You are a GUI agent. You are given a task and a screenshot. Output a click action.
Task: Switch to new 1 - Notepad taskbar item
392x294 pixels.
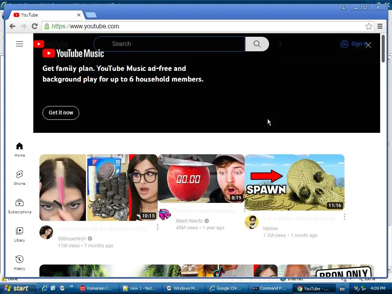(140, 288)
